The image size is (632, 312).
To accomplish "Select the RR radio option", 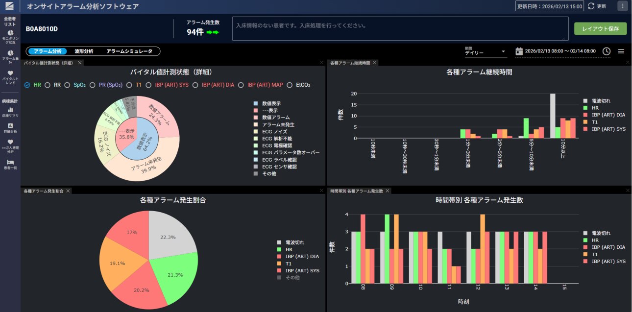I will [48, 85].
